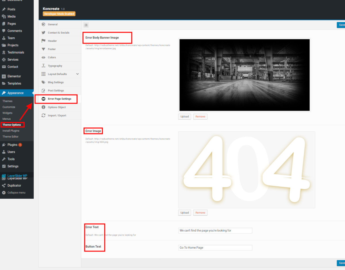Upload a new Error Body Banner Image
The width and height of the screenshot is (345, 270).
(x=185, y=116)
